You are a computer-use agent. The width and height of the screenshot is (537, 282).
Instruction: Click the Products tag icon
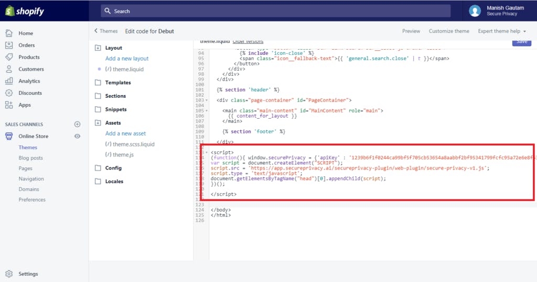[9, 57]
